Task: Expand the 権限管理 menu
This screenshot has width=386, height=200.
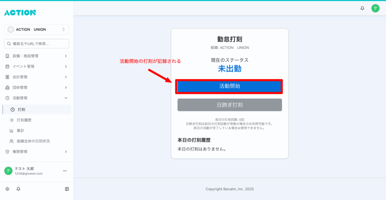Action: click(x=37, y=152)
